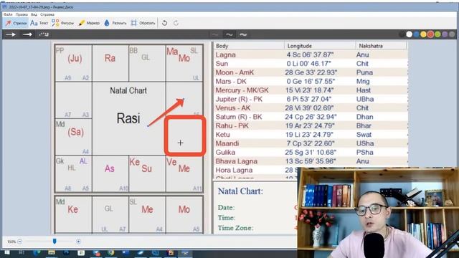Click the Sun row in table
The width and height of the screenshot is (459, 258).
tap(311, 64)
